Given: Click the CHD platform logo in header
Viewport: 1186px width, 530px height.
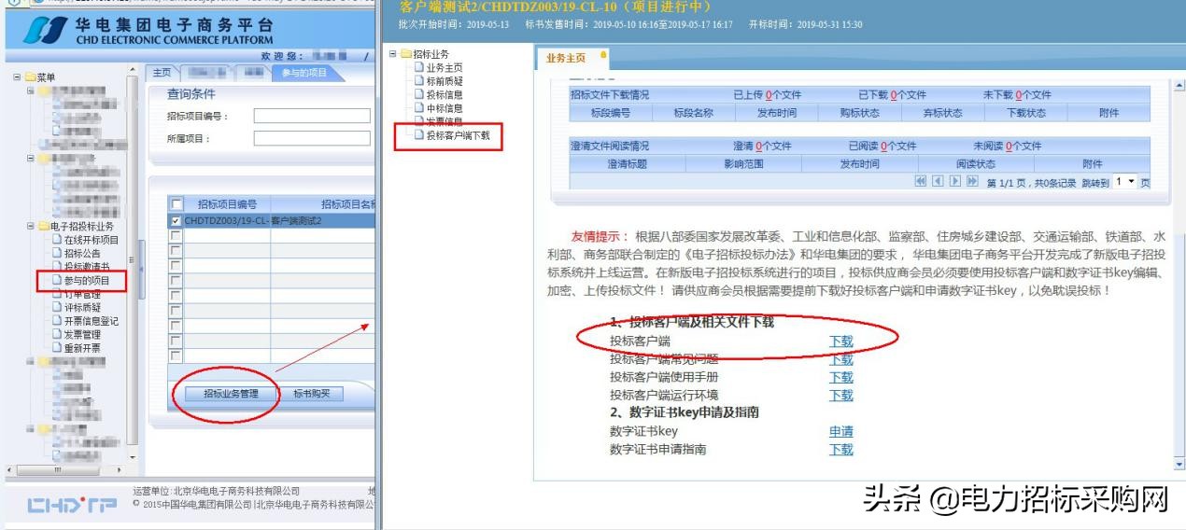Looking at the screenshot, I should (45, 31).
